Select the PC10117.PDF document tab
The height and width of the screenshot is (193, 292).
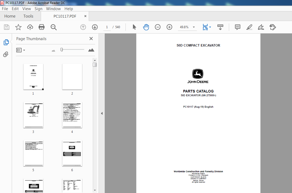(65, 16)
